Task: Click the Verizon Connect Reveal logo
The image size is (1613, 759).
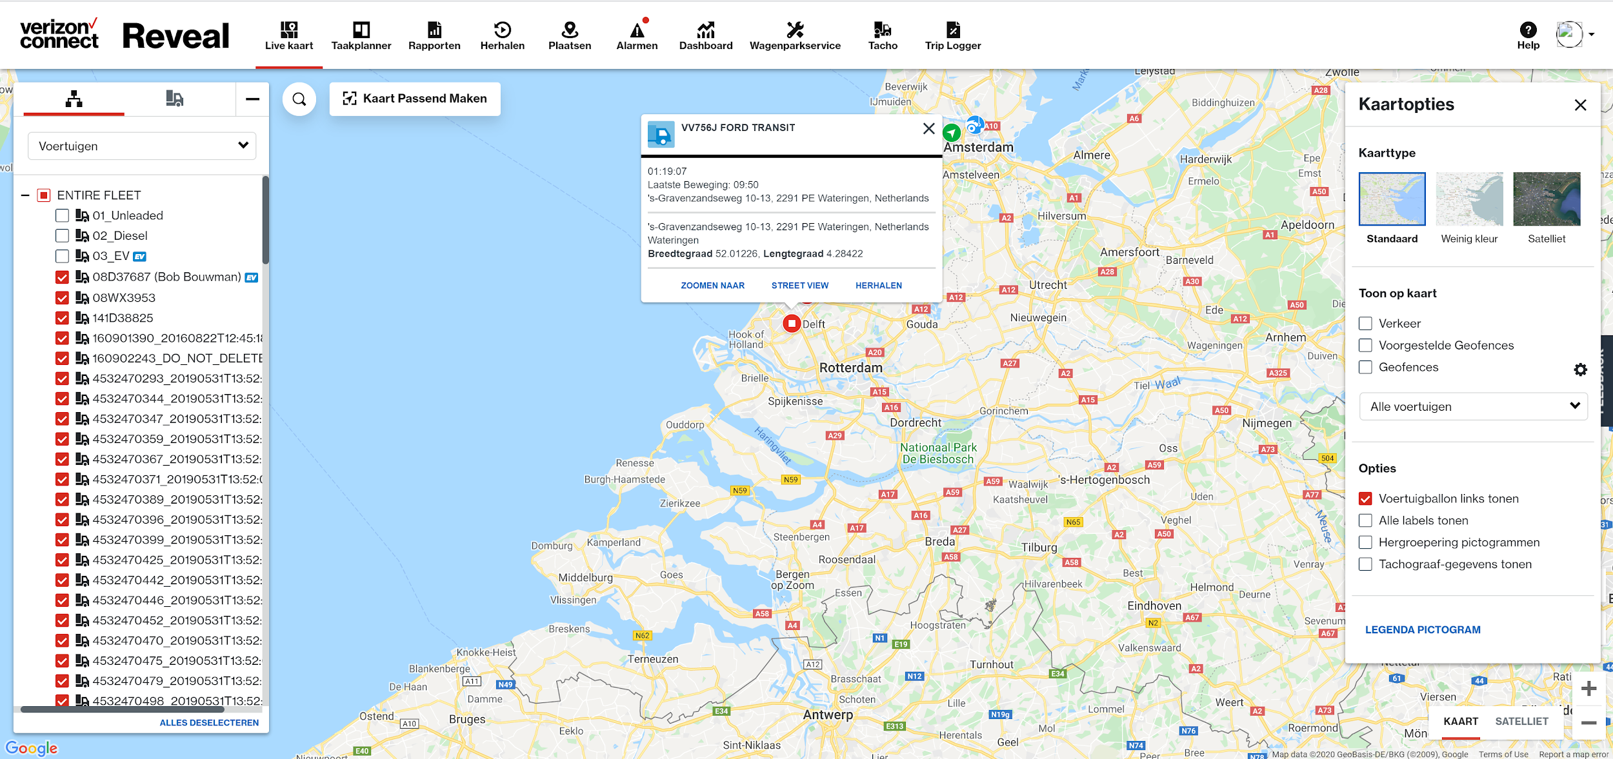Action: 125,35
